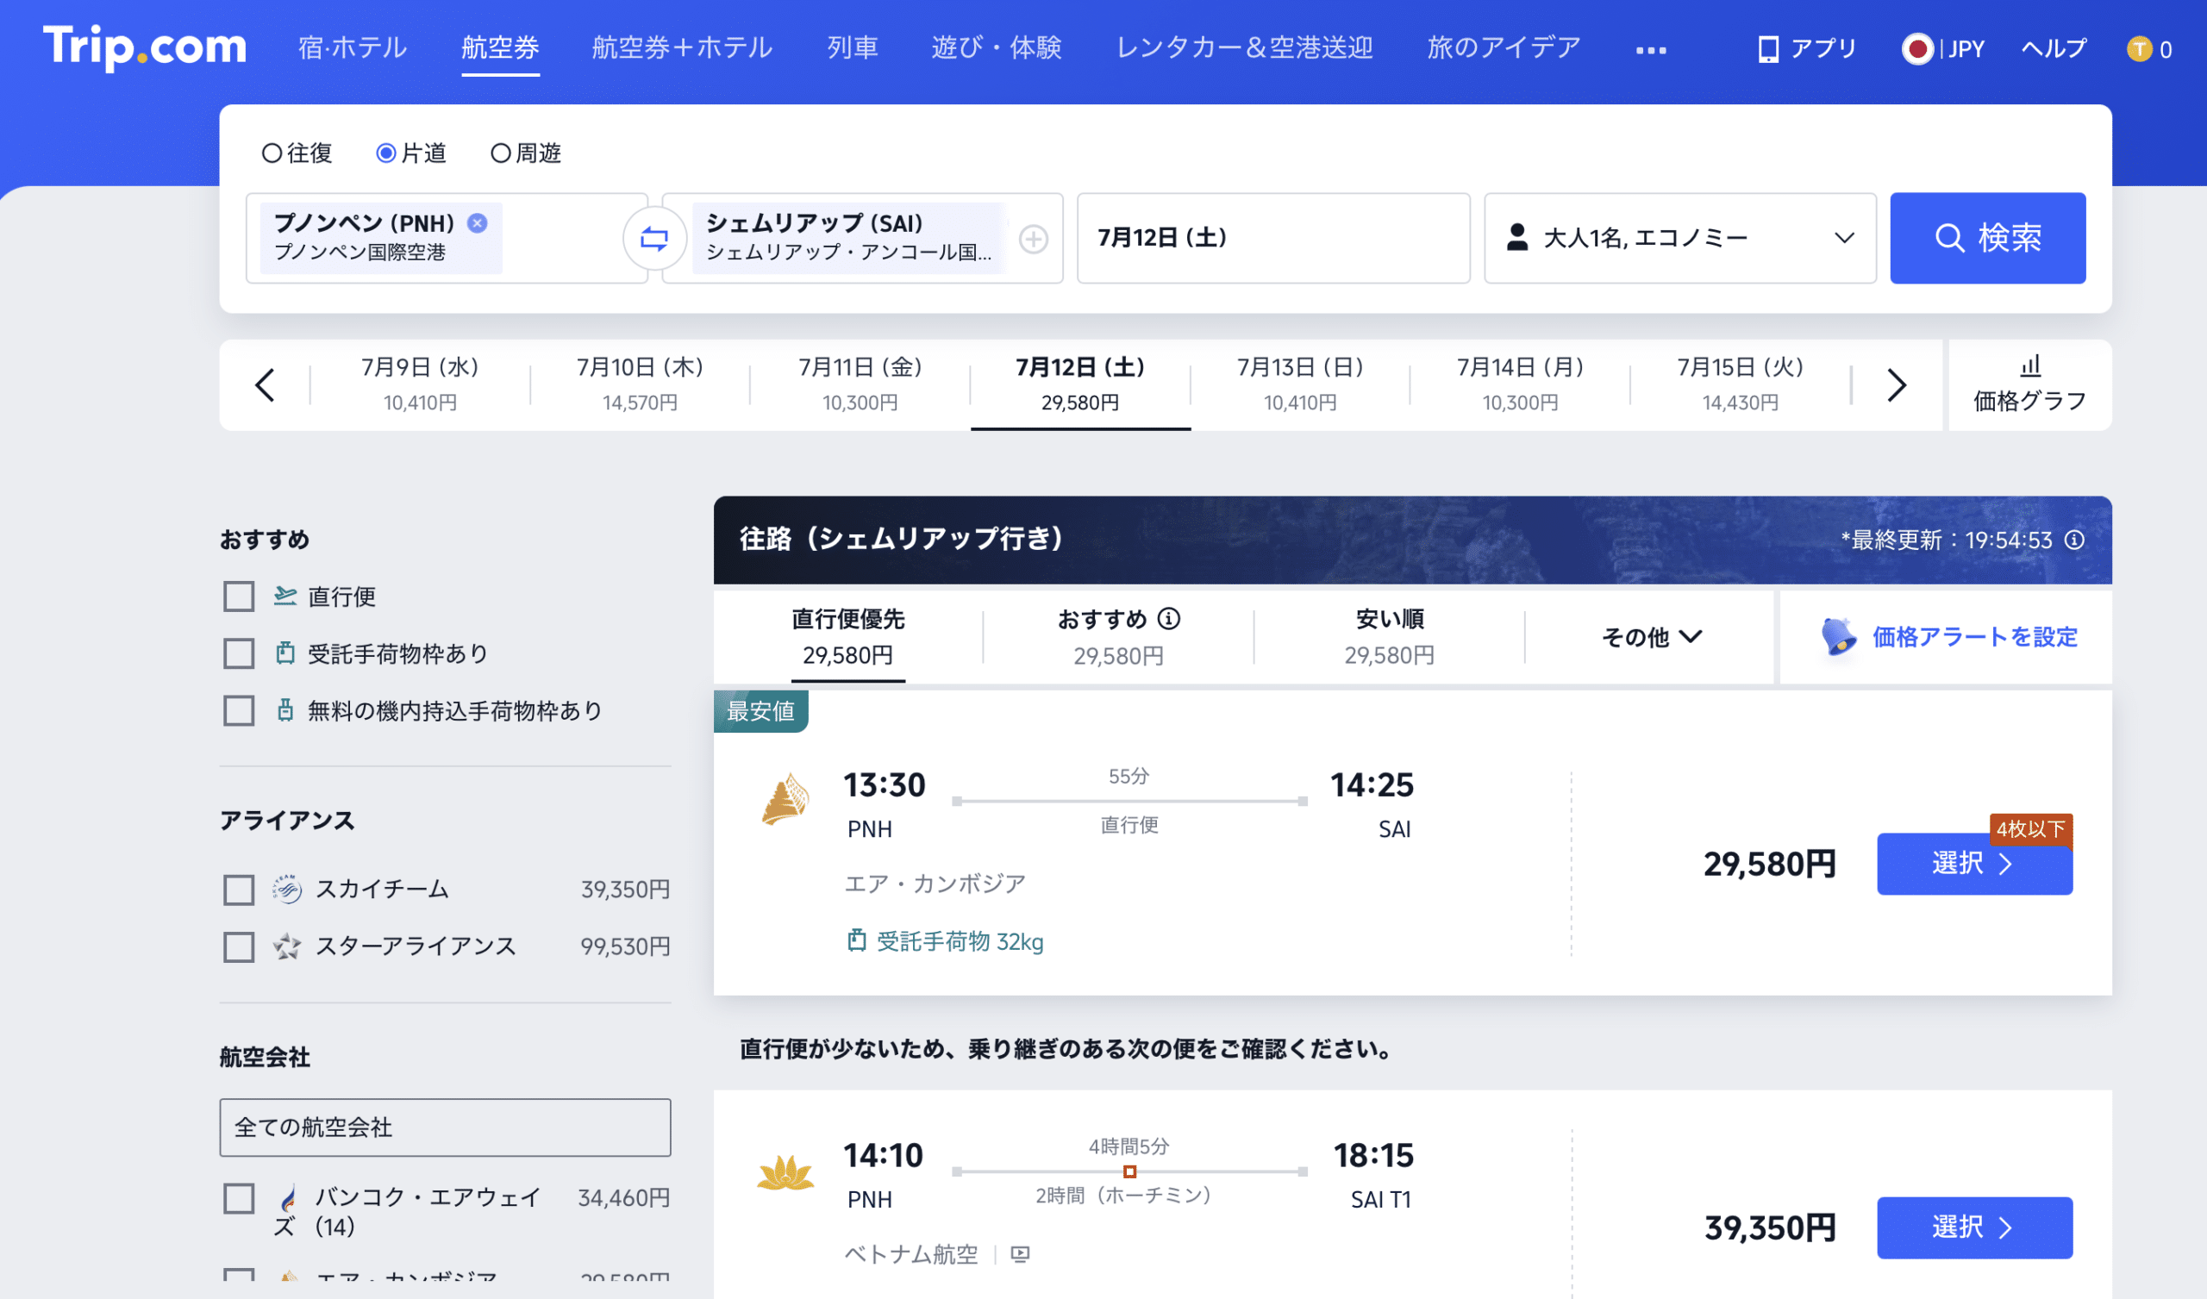Open the JPY currency selector
The image size is (2207, 1299).
click(x=1966, y=49)
